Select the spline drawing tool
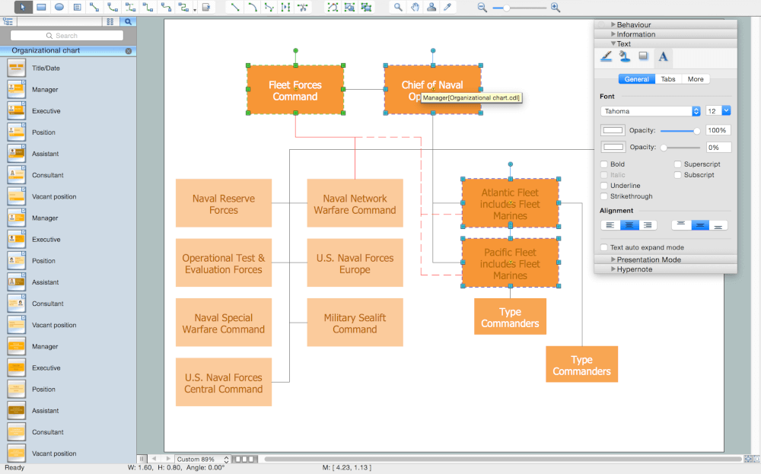The height and width of the screenshot is (474, 761). click(x=269, y=7)
